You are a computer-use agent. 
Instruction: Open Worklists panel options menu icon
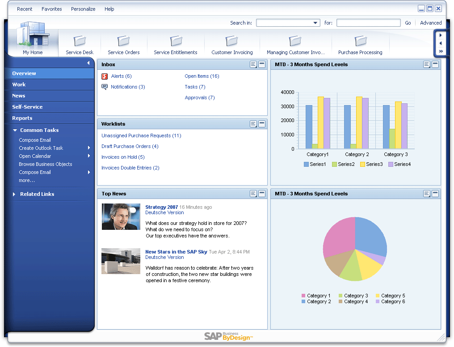click(253, 124)
